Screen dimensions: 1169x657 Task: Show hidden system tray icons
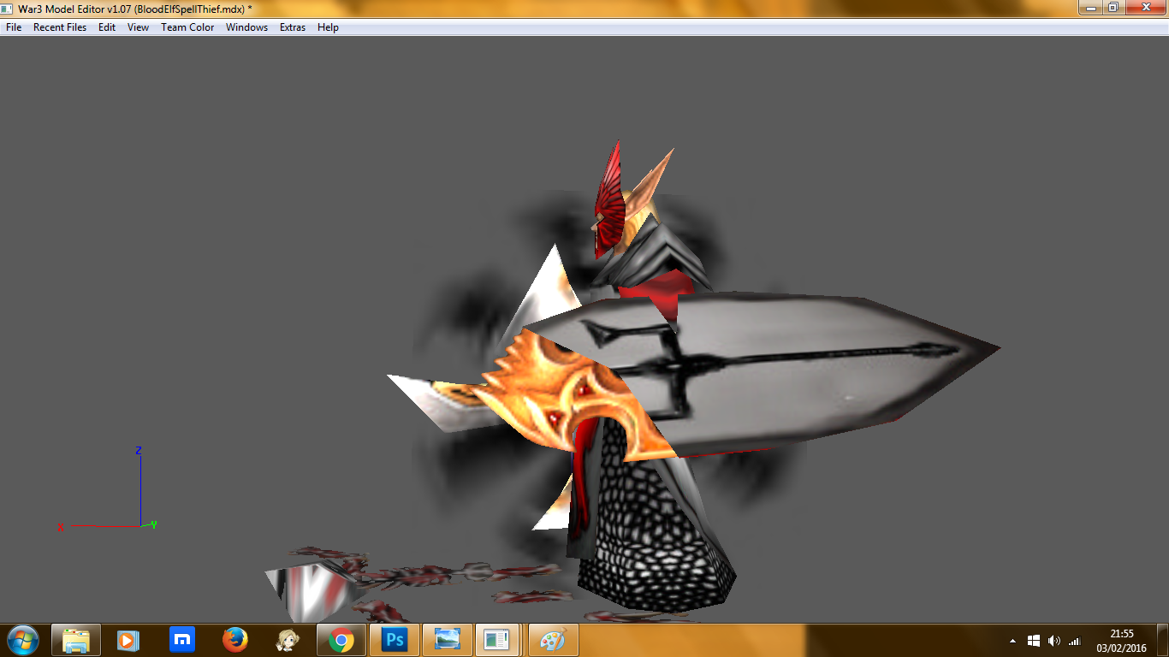(1013, 641)
